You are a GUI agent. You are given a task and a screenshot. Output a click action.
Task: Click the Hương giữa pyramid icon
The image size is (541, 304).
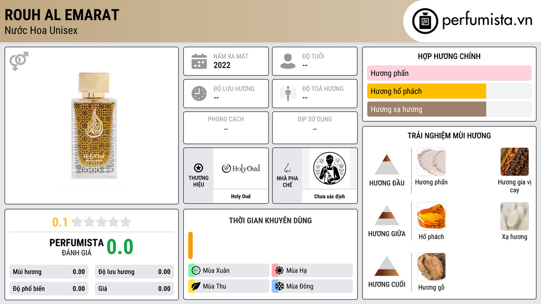(387, 215)
